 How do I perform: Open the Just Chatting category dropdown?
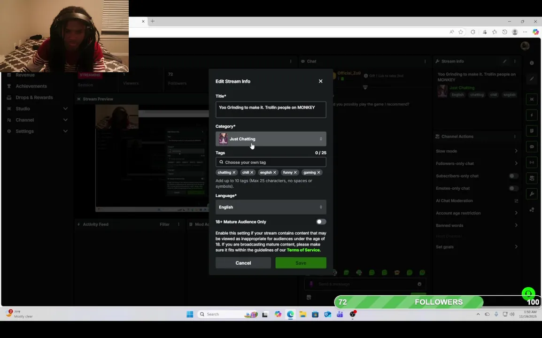coord(271,139)
